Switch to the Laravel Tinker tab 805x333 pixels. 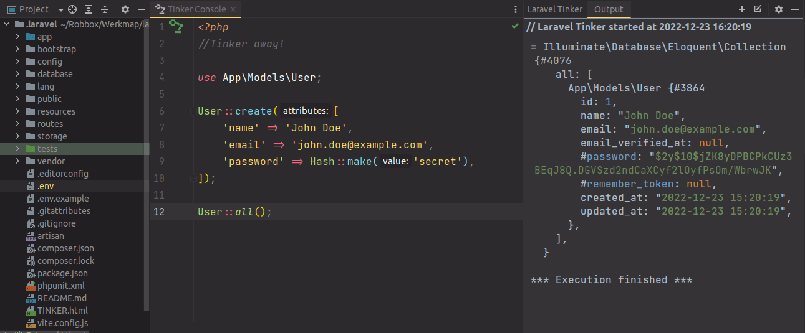pos(555,9)
